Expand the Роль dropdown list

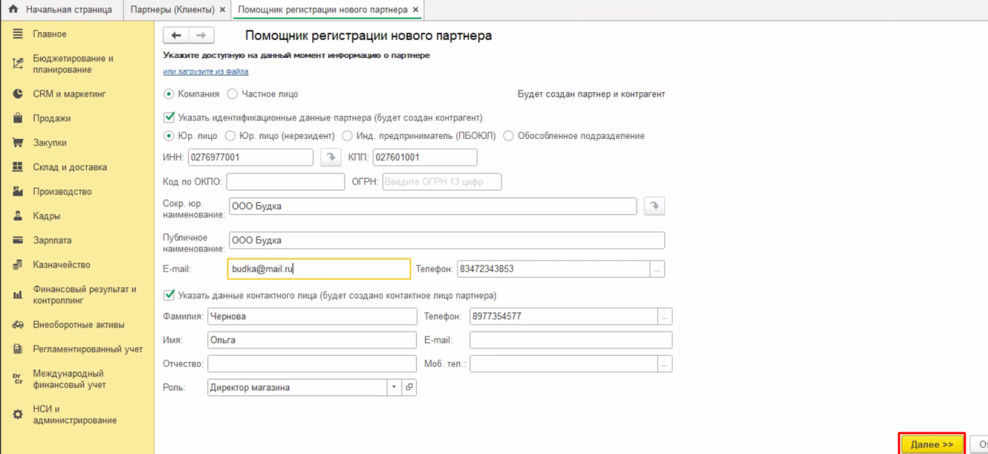click(394, 388)
